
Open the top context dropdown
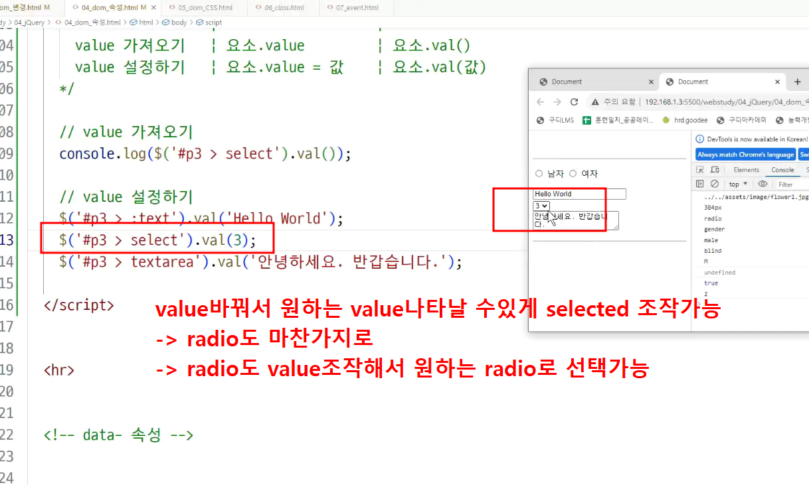coord(738,184)
